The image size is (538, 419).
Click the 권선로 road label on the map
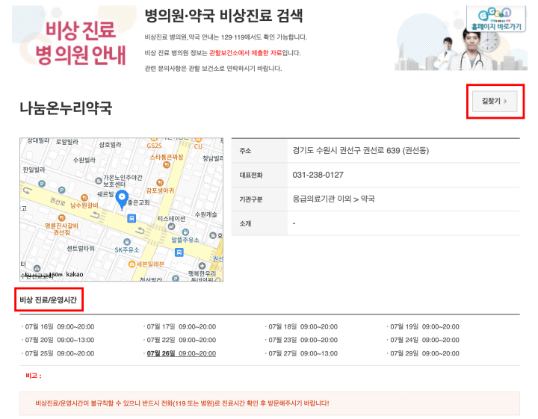point(58,202)
